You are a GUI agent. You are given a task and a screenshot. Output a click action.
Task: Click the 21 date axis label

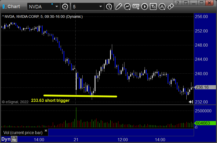(x=76, y=140)
